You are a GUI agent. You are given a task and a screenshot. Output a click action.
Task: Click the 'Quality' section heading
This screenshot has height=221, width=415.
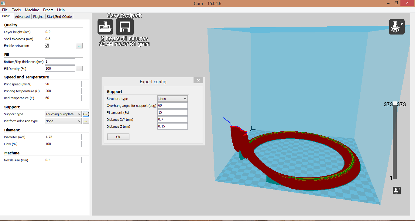point(11,25)
